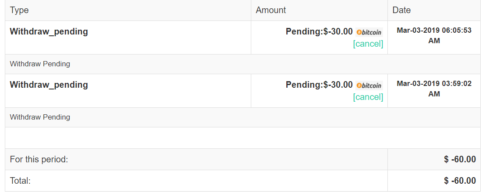Screen dimensions: 482x192
Task: Click the 'For this period:' label
Action: (39, 159)
